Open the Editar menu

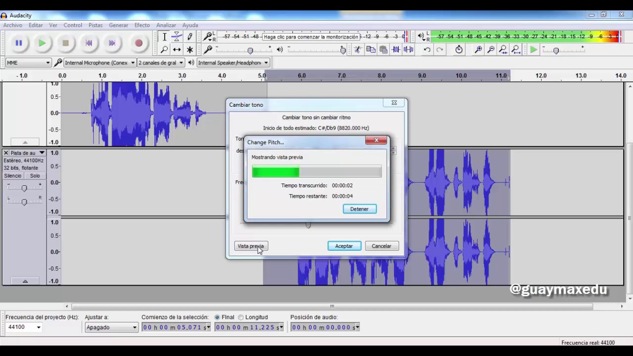(x=36, y=25)
